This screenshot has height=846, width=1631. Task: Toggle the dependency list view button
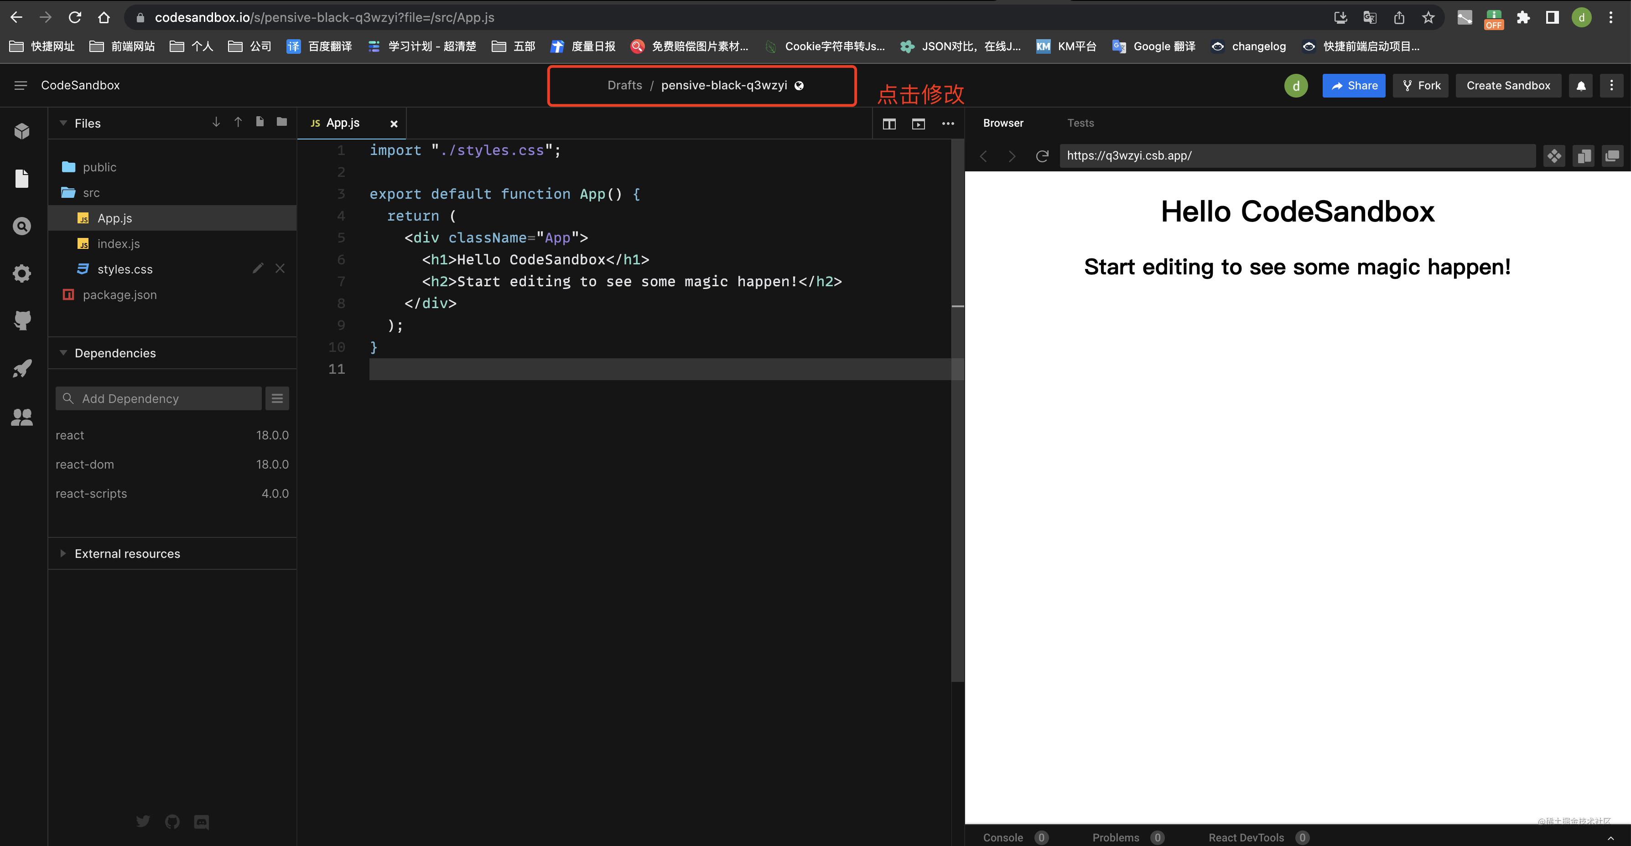click(277, 398)
